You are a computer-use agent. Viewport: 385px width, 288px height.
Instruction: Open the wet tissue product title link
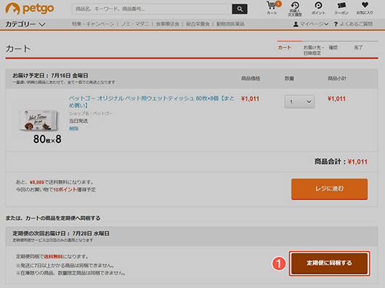(152, 102)
